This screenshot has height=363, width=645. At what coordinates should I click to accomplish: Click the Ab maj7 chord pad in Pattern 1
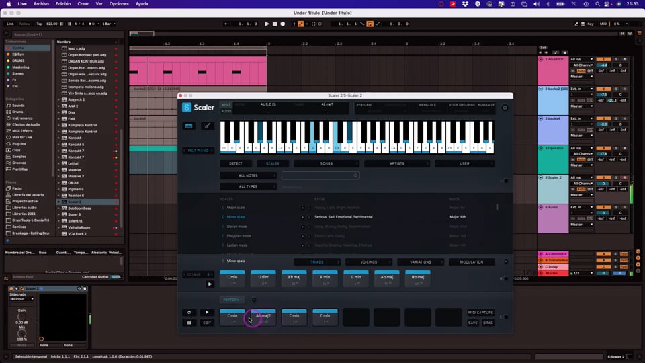(x=263, y=317)
